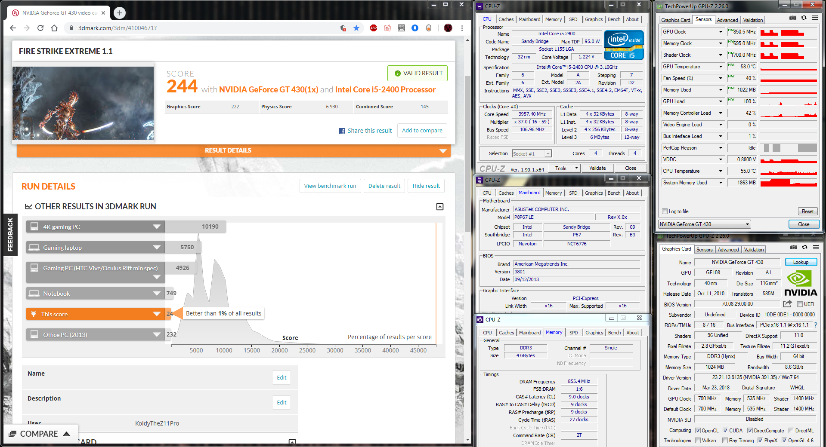Click the View benchmark run button
Screen dimensions: 826x447
(330, 186)
